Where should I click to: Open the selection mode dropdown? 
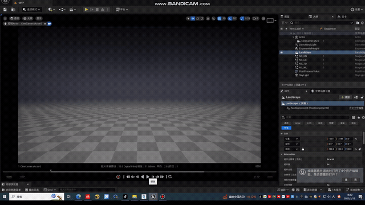pyautogui.click(x=32, y=10)
